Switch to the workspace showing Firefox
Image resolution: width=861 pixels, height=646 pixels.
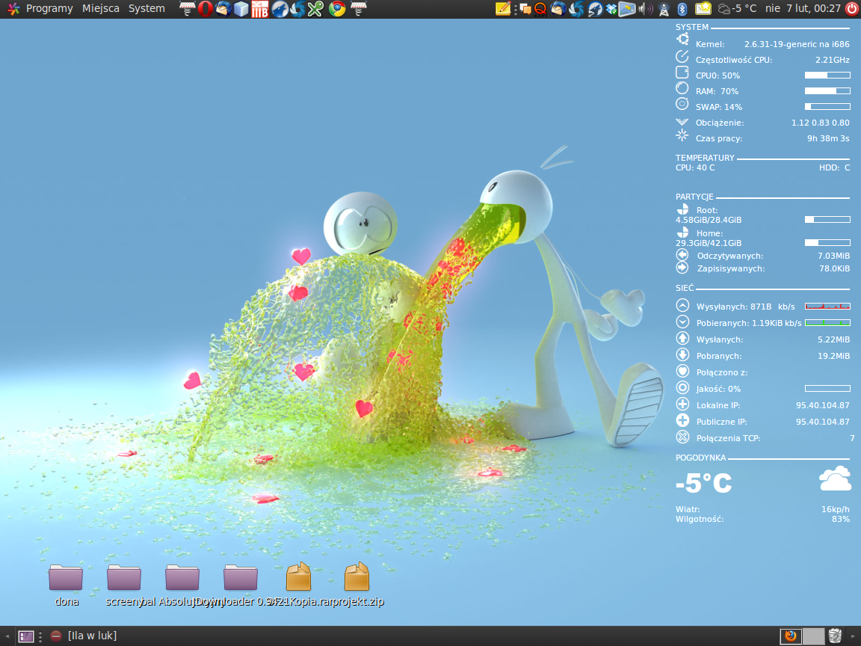tap(791, 636)
